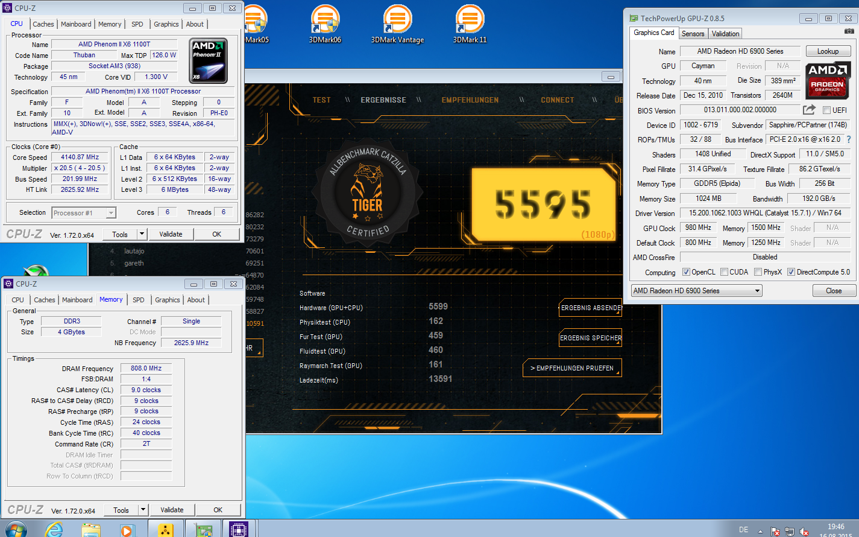Click title bar icon of CPU-Z processor window

(x=7, y=8)
